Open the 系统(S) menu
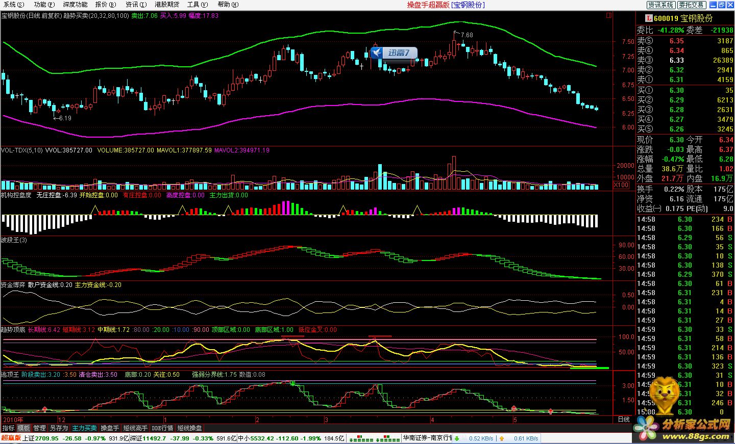This screenshot has height=444, width=735. tap(13, 5)
